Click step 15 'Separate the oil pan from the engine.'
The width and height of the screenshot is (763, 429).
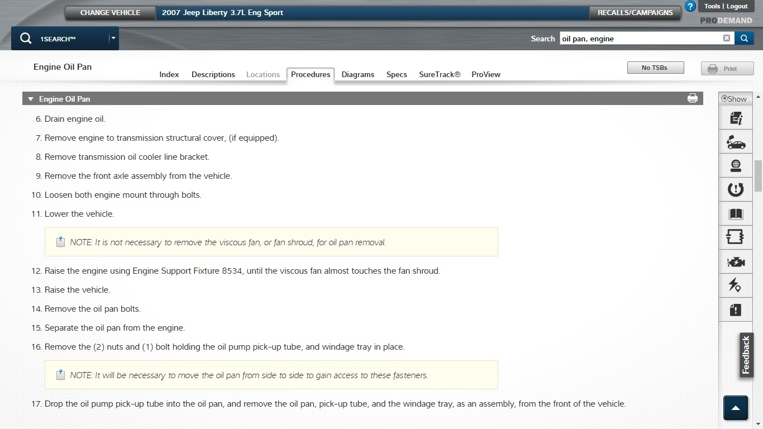pos(115,328)
